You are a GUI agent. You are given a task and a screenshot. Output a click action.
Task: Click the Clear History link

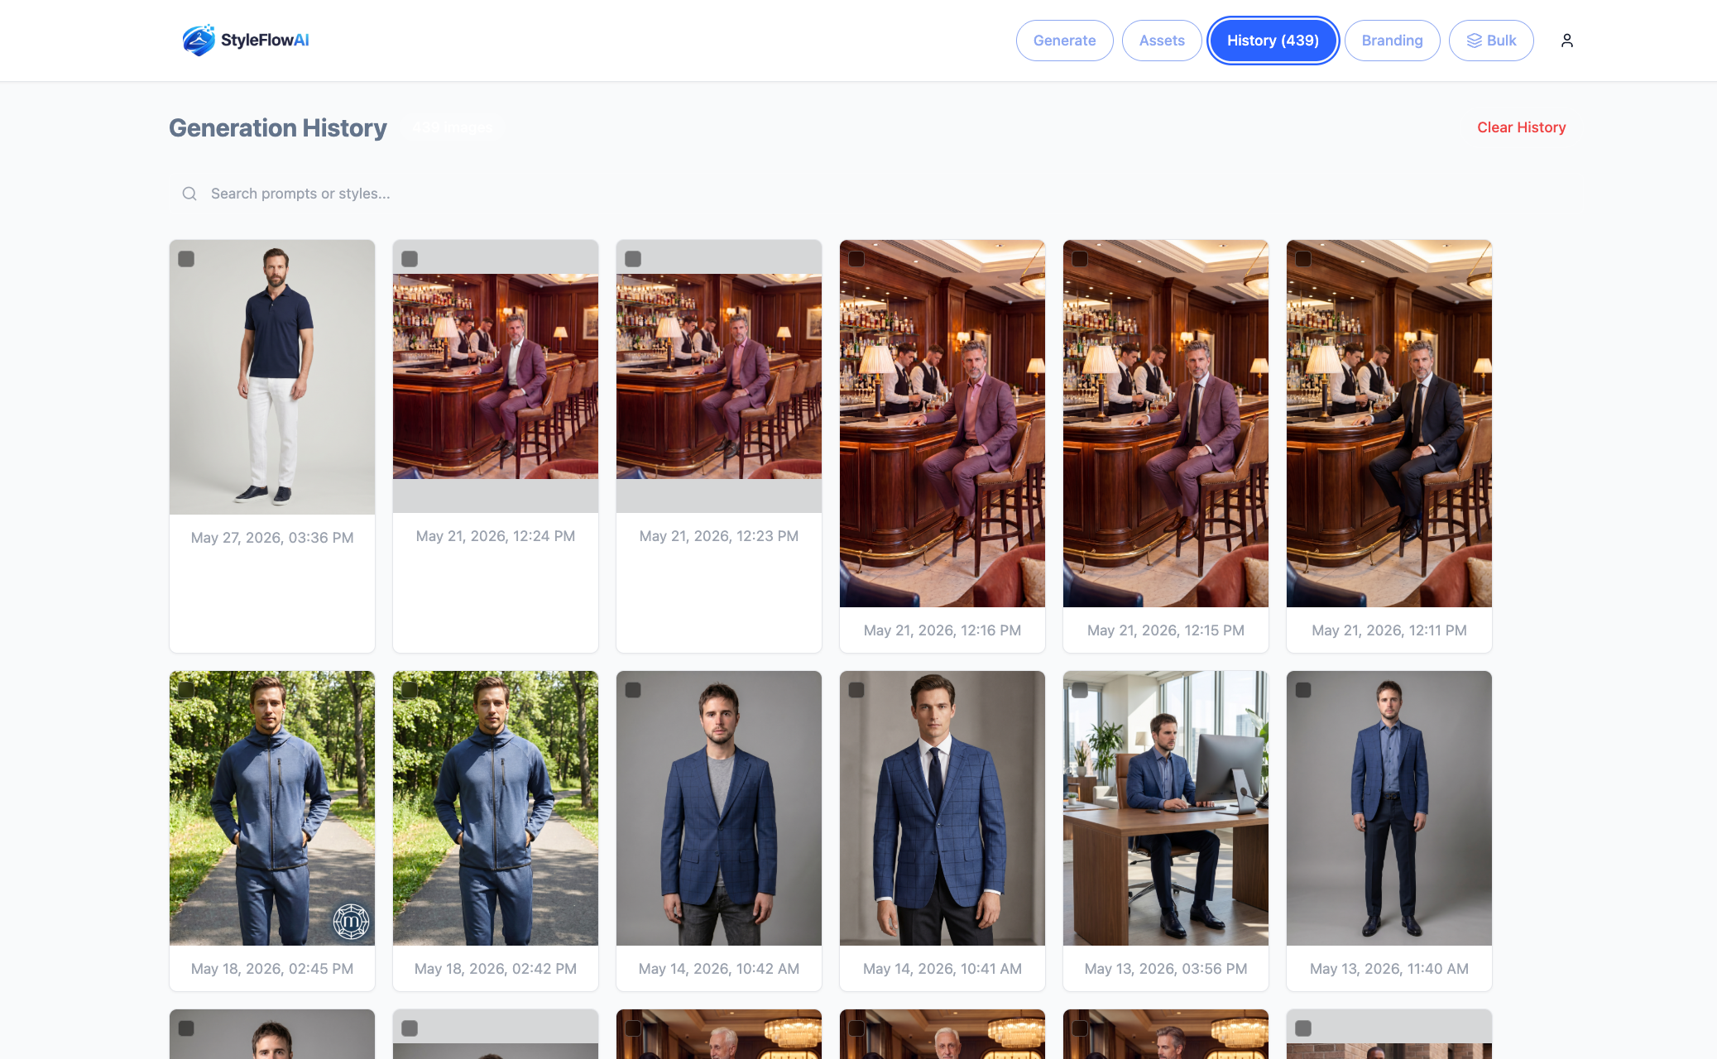tap(1521, 127)
